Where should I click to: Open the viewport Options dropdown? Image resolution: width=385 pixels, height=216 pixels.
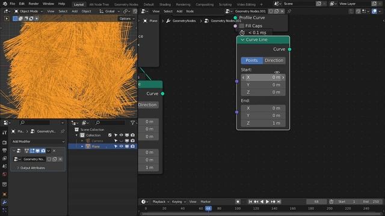tap(127, 19)
